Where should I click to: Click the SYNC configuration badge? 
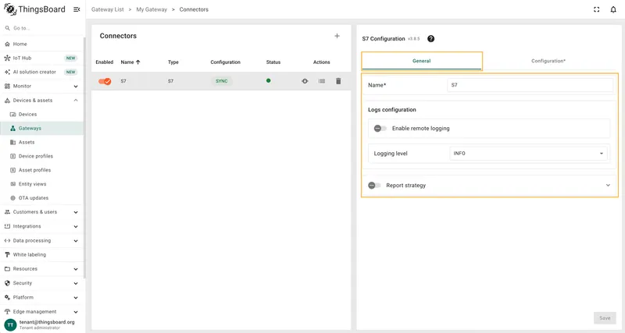click(x=222, y=81)
